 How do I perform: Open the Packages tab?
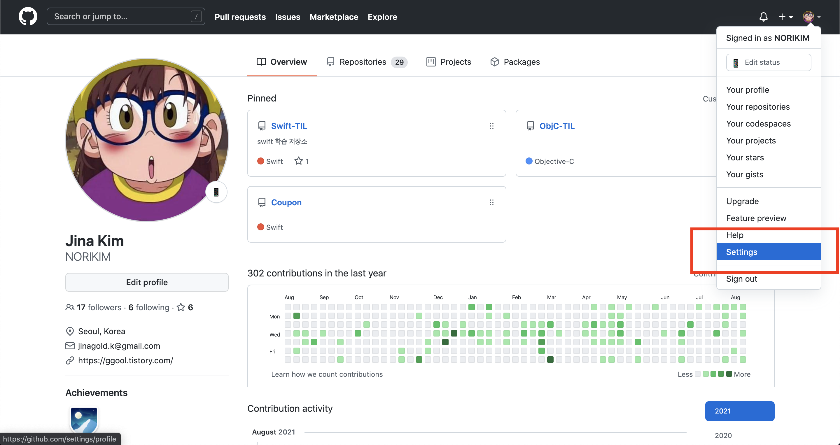(515, 62)
